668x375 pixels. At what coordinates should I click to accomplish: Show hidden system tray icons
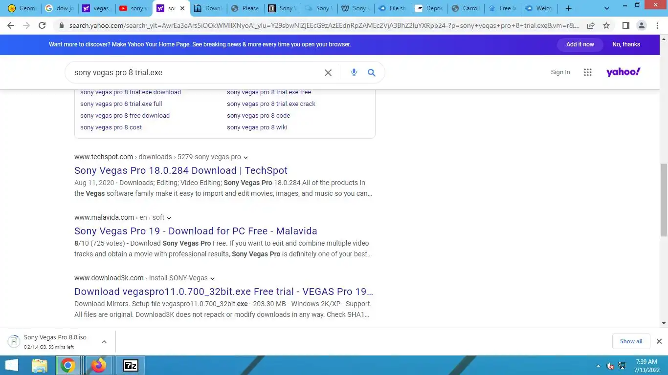coord(598,366)
